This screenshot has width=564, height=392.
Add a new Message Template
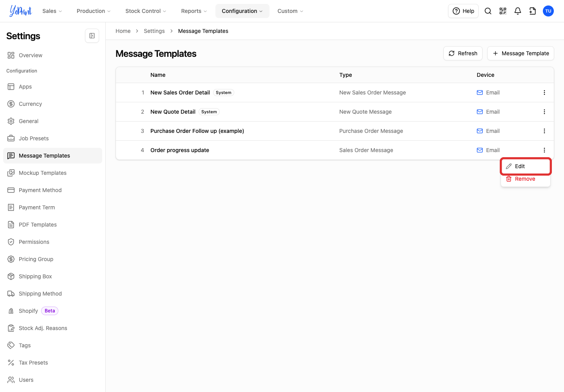pos(521,53)
